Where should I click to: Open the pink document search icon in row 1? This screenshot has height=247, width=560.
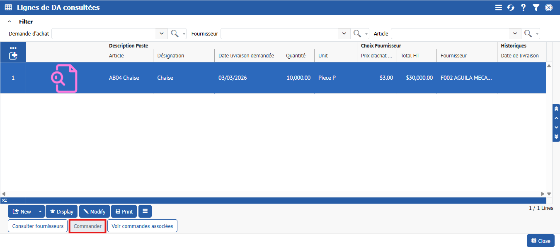click(64, 78)
